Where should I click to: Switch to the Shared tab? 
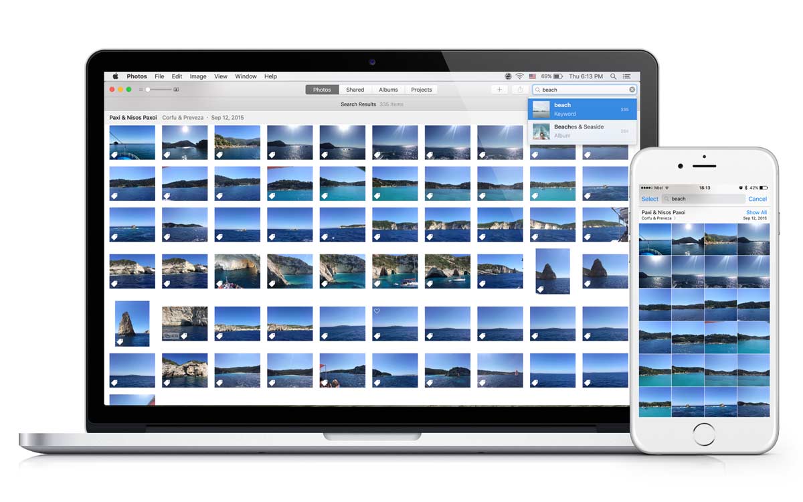(355, 90)
